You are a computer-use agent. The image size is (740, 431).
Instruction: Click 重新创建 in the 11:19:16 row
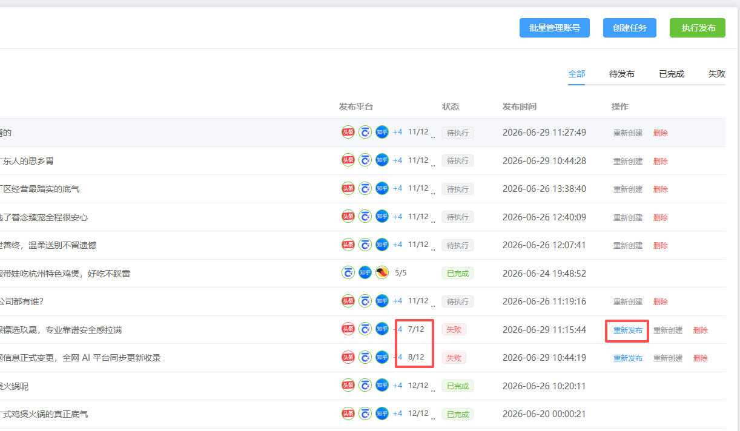pyautogui.click(x=628, y=301)
